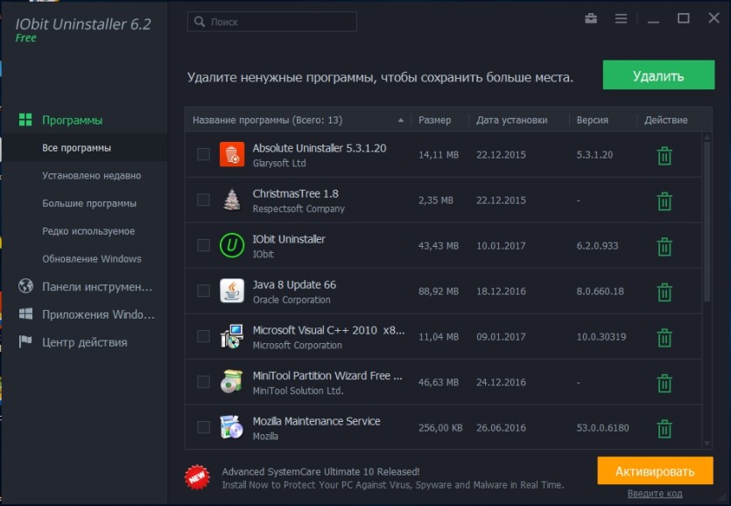Check the Microsoft Visual C++ 2010 checkbox

click(203, 336)
